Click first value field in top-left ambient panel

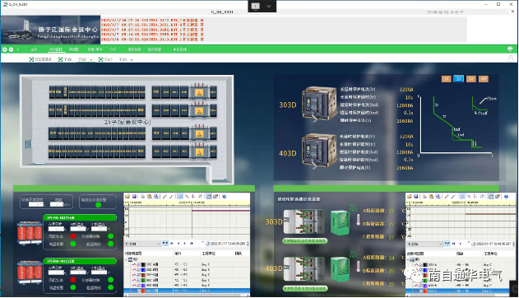(x=35, y=204)
